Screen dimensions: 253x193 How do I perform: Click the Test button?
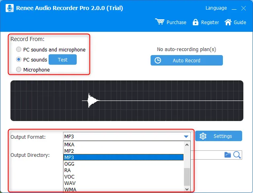(x=63, y=60)
